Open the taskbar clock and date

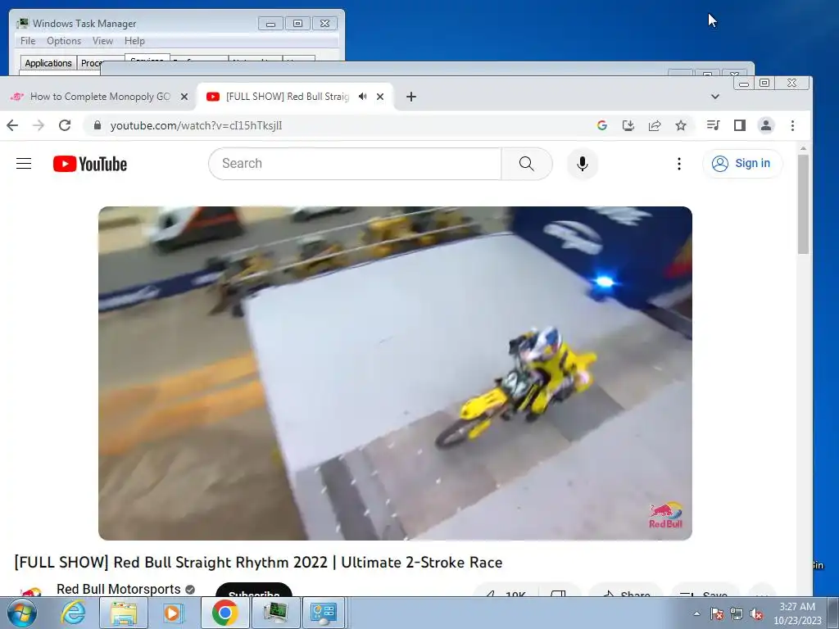coord(797,613)
